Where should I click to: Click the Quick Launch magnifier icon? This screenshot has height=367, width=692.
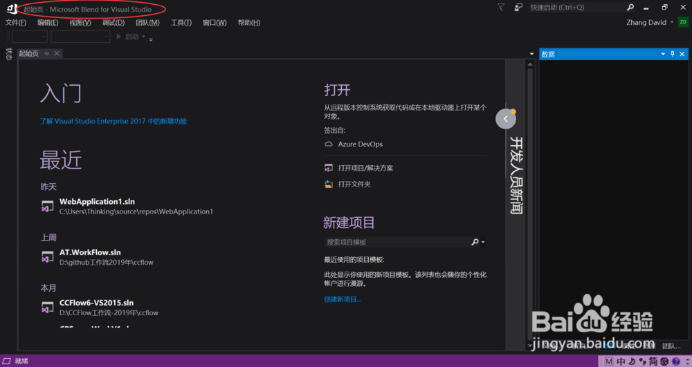[x=630, y=8]
